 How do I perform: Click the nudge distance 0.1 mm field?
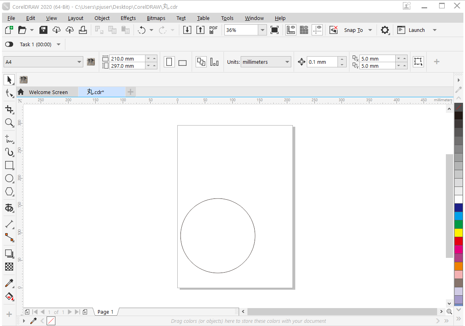tap(322, 62)
